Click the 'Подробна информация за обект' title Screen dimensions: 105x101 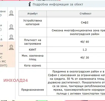click(x=58, y=4)
